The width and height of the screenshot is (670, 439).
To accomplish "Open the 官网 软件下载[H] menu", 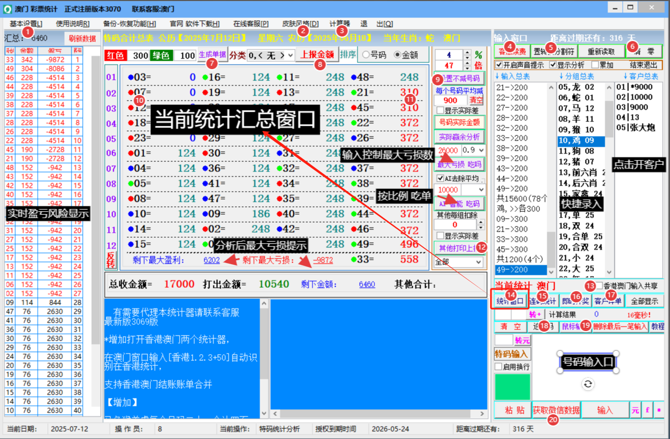I will (x=194, y=24).
